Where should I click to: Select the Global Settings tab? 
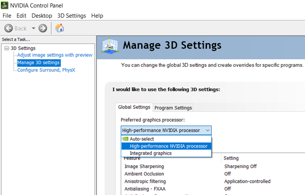[134, 107]
